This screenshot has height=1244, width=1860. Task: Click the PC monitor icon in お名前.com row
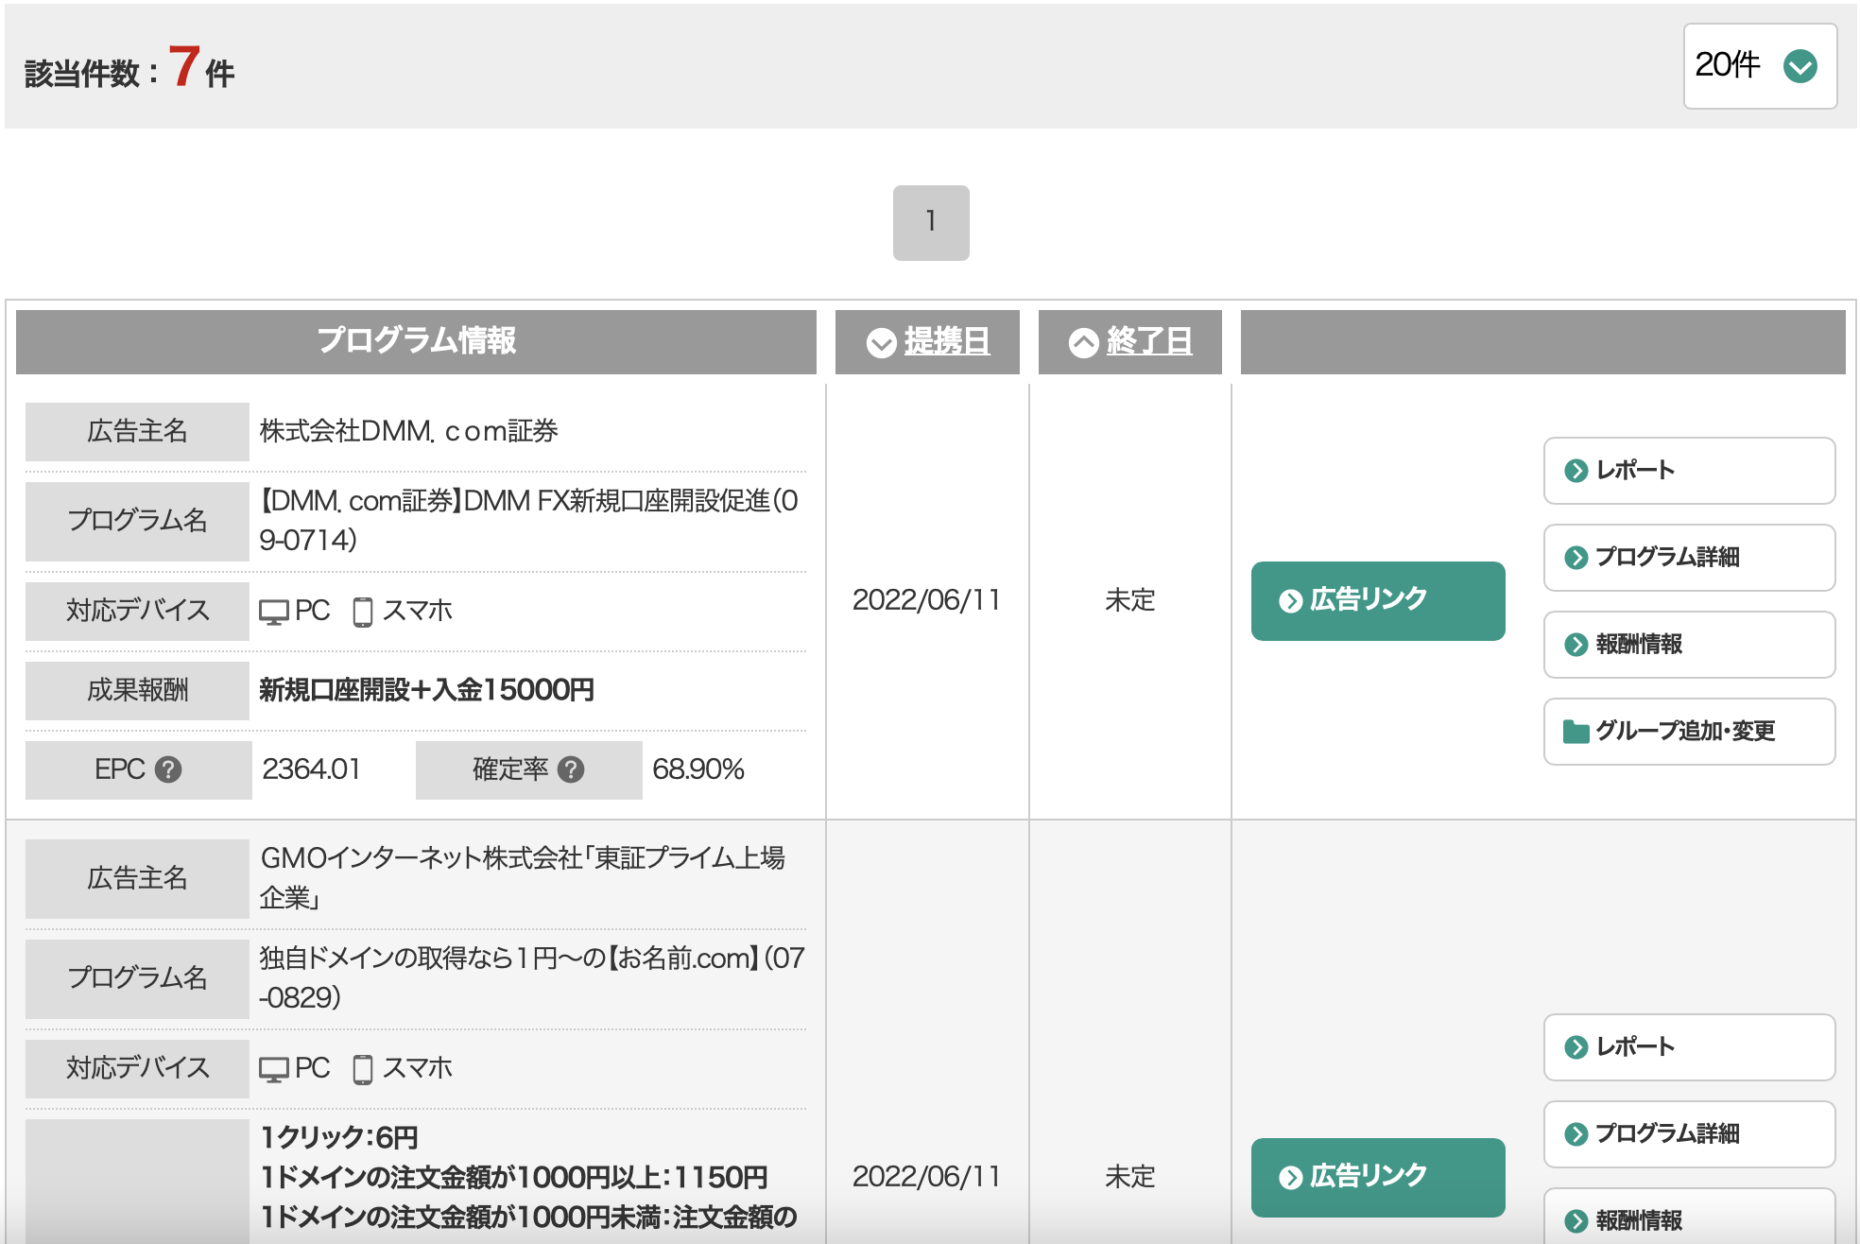[x=274, y=1070]
